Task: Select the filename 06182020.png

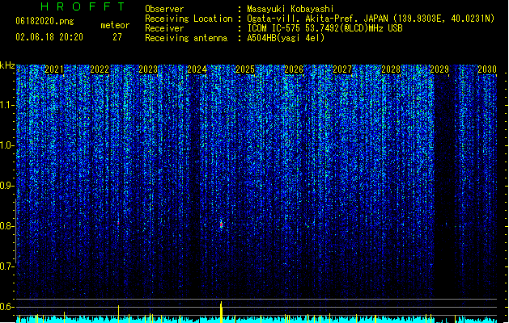Action: [x=45, y=21]
